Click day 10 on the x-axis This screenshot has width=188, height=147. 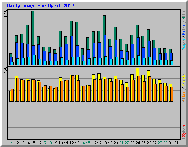pos(61,143)
